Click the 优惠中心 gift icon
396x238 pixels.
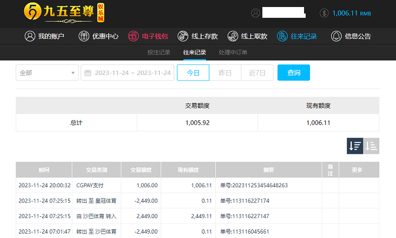pyautogui.click(x=84, y=36)
